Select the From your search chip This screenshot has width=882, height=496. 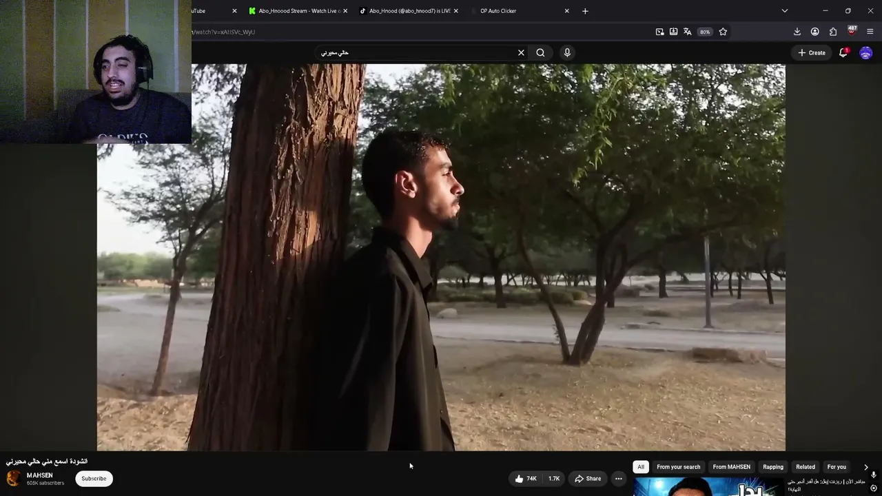(x=679, y=467)
